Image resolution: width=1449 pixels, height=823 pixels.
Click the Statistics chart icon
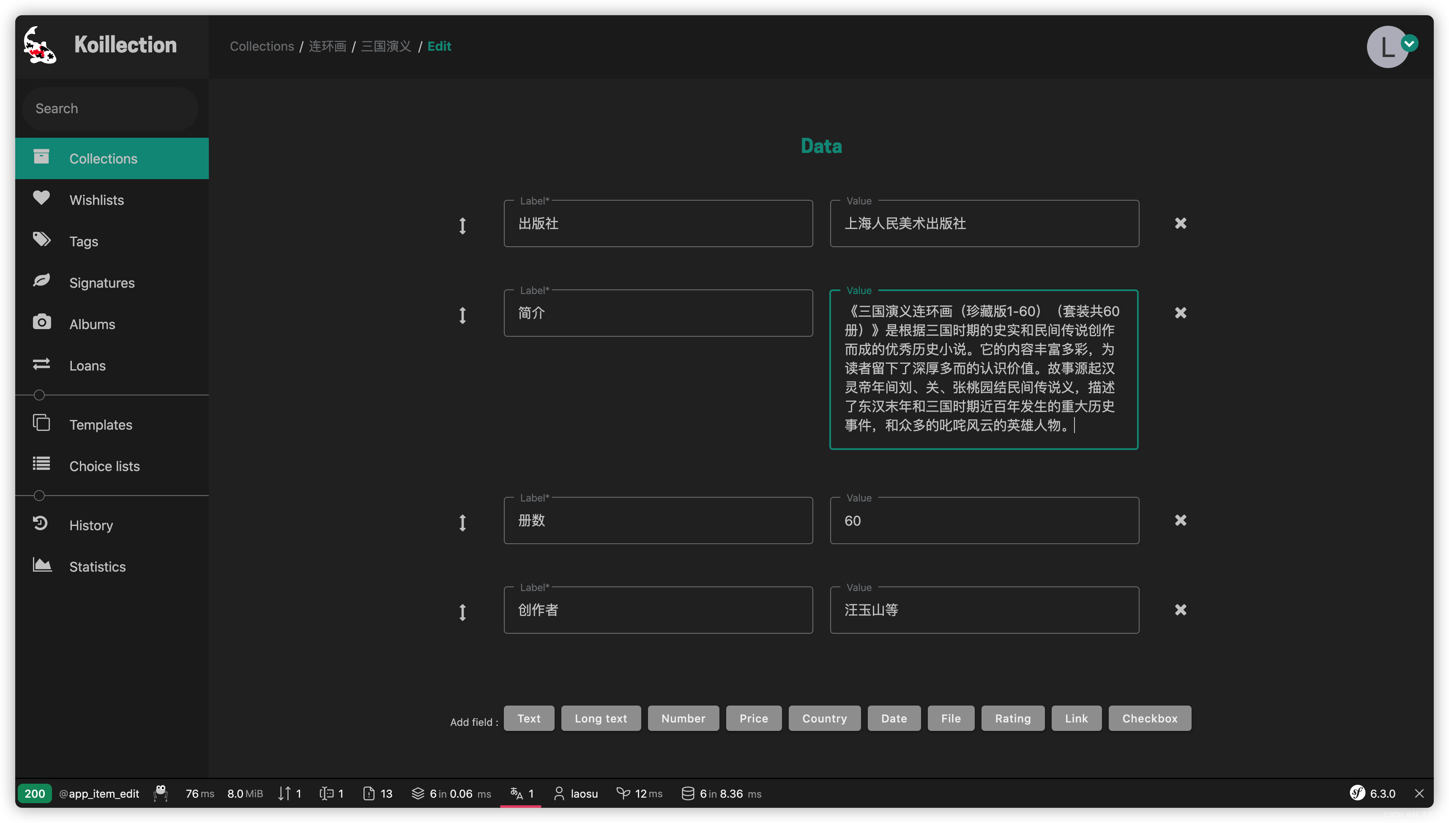40,566
